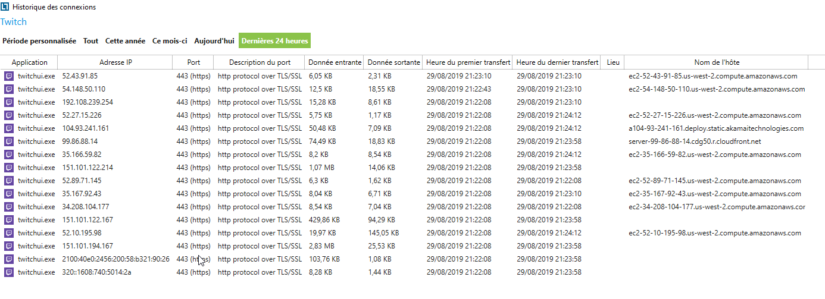The image size is (825, 299).
Task: Click the Twitch icon beside 35.166.59.82
Action: [x=8, y=155]
